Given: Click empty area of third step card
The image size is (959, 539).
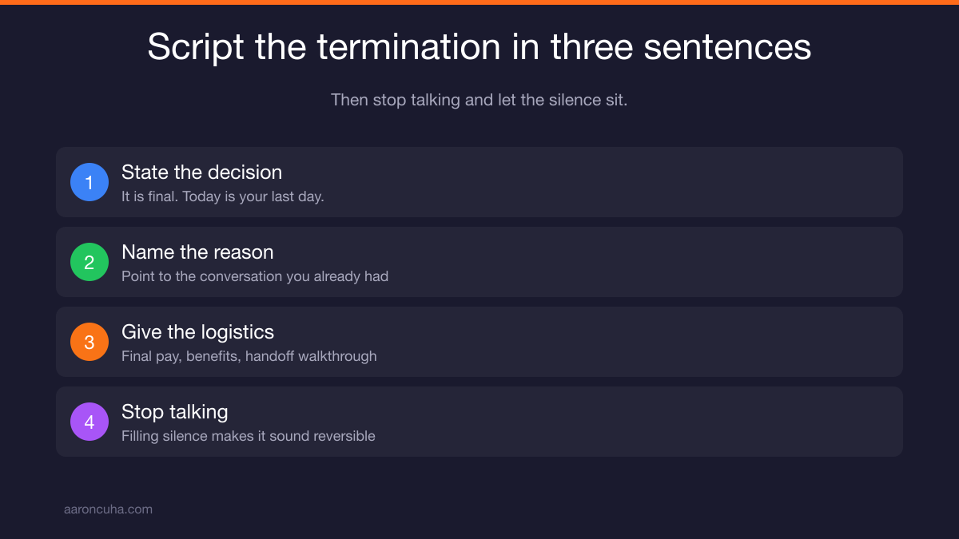Looking at the screenshot, I should (639, 342).
